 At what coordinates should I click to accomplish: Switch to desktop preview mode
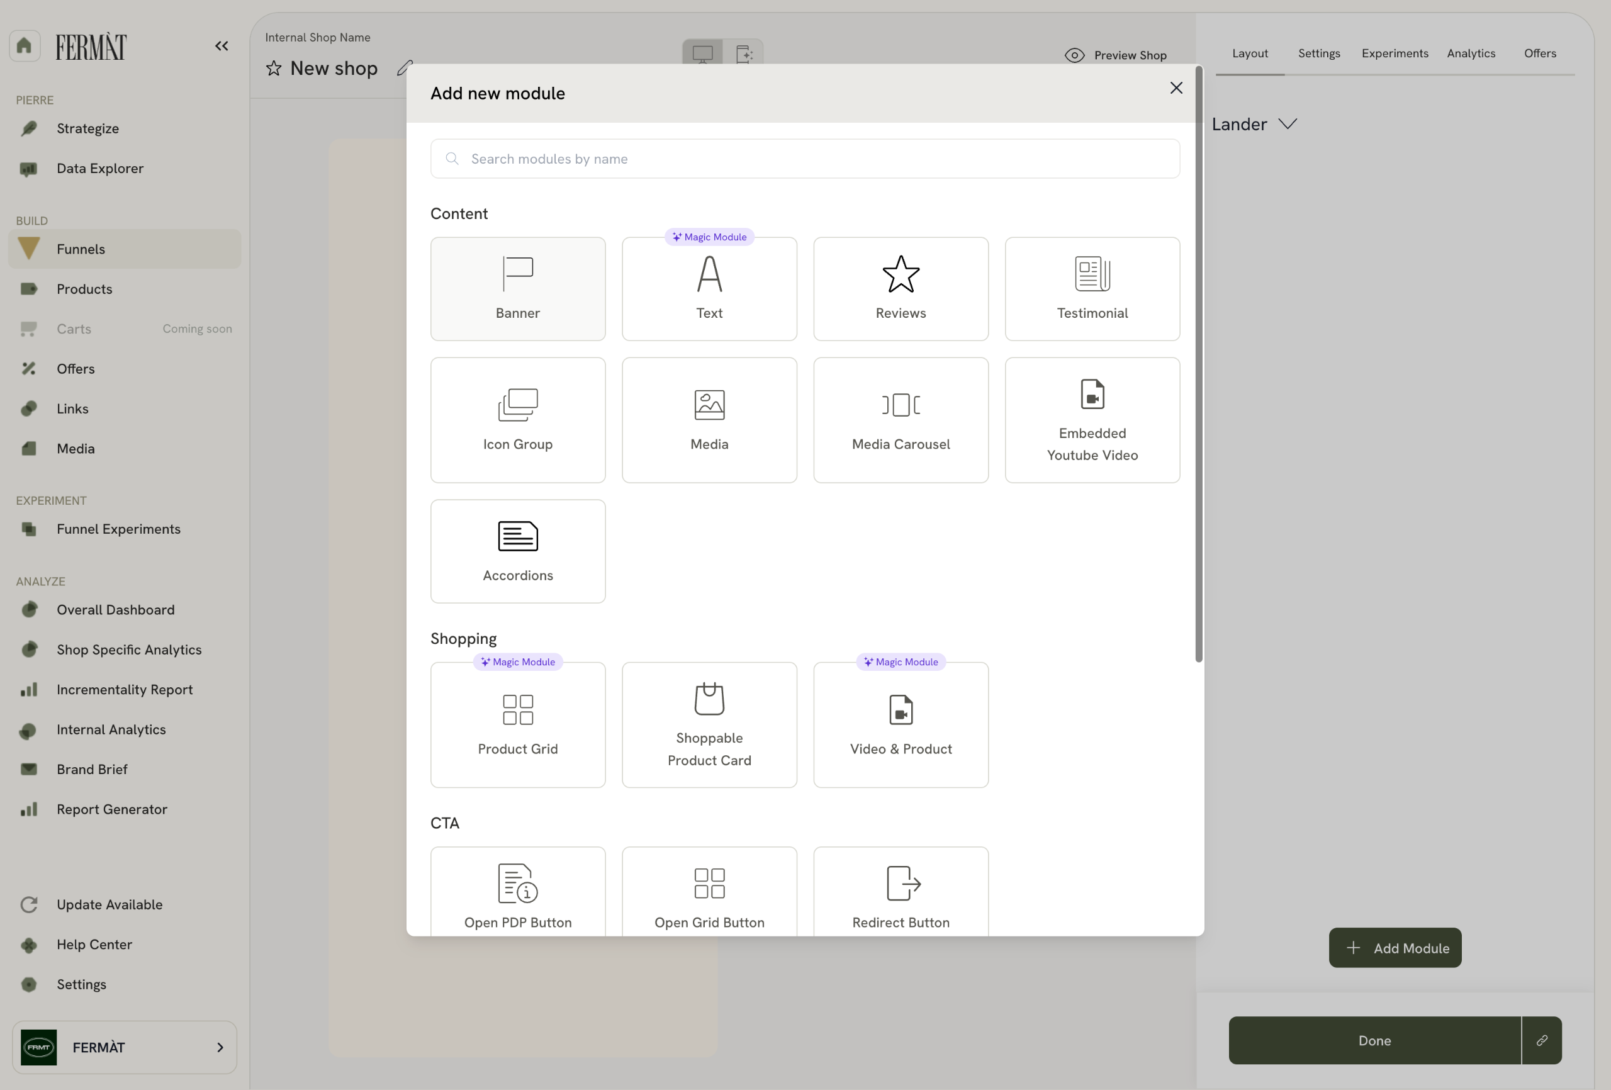pyautogui.click(x=702, y=53)
